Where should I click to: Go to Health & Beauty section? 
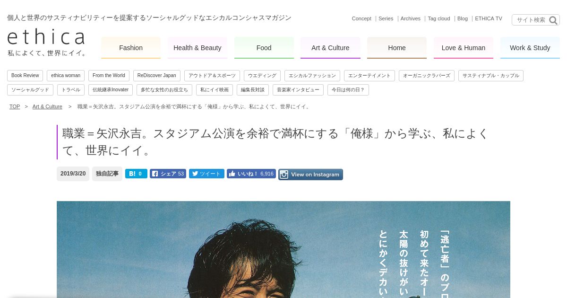pos(198,48)
